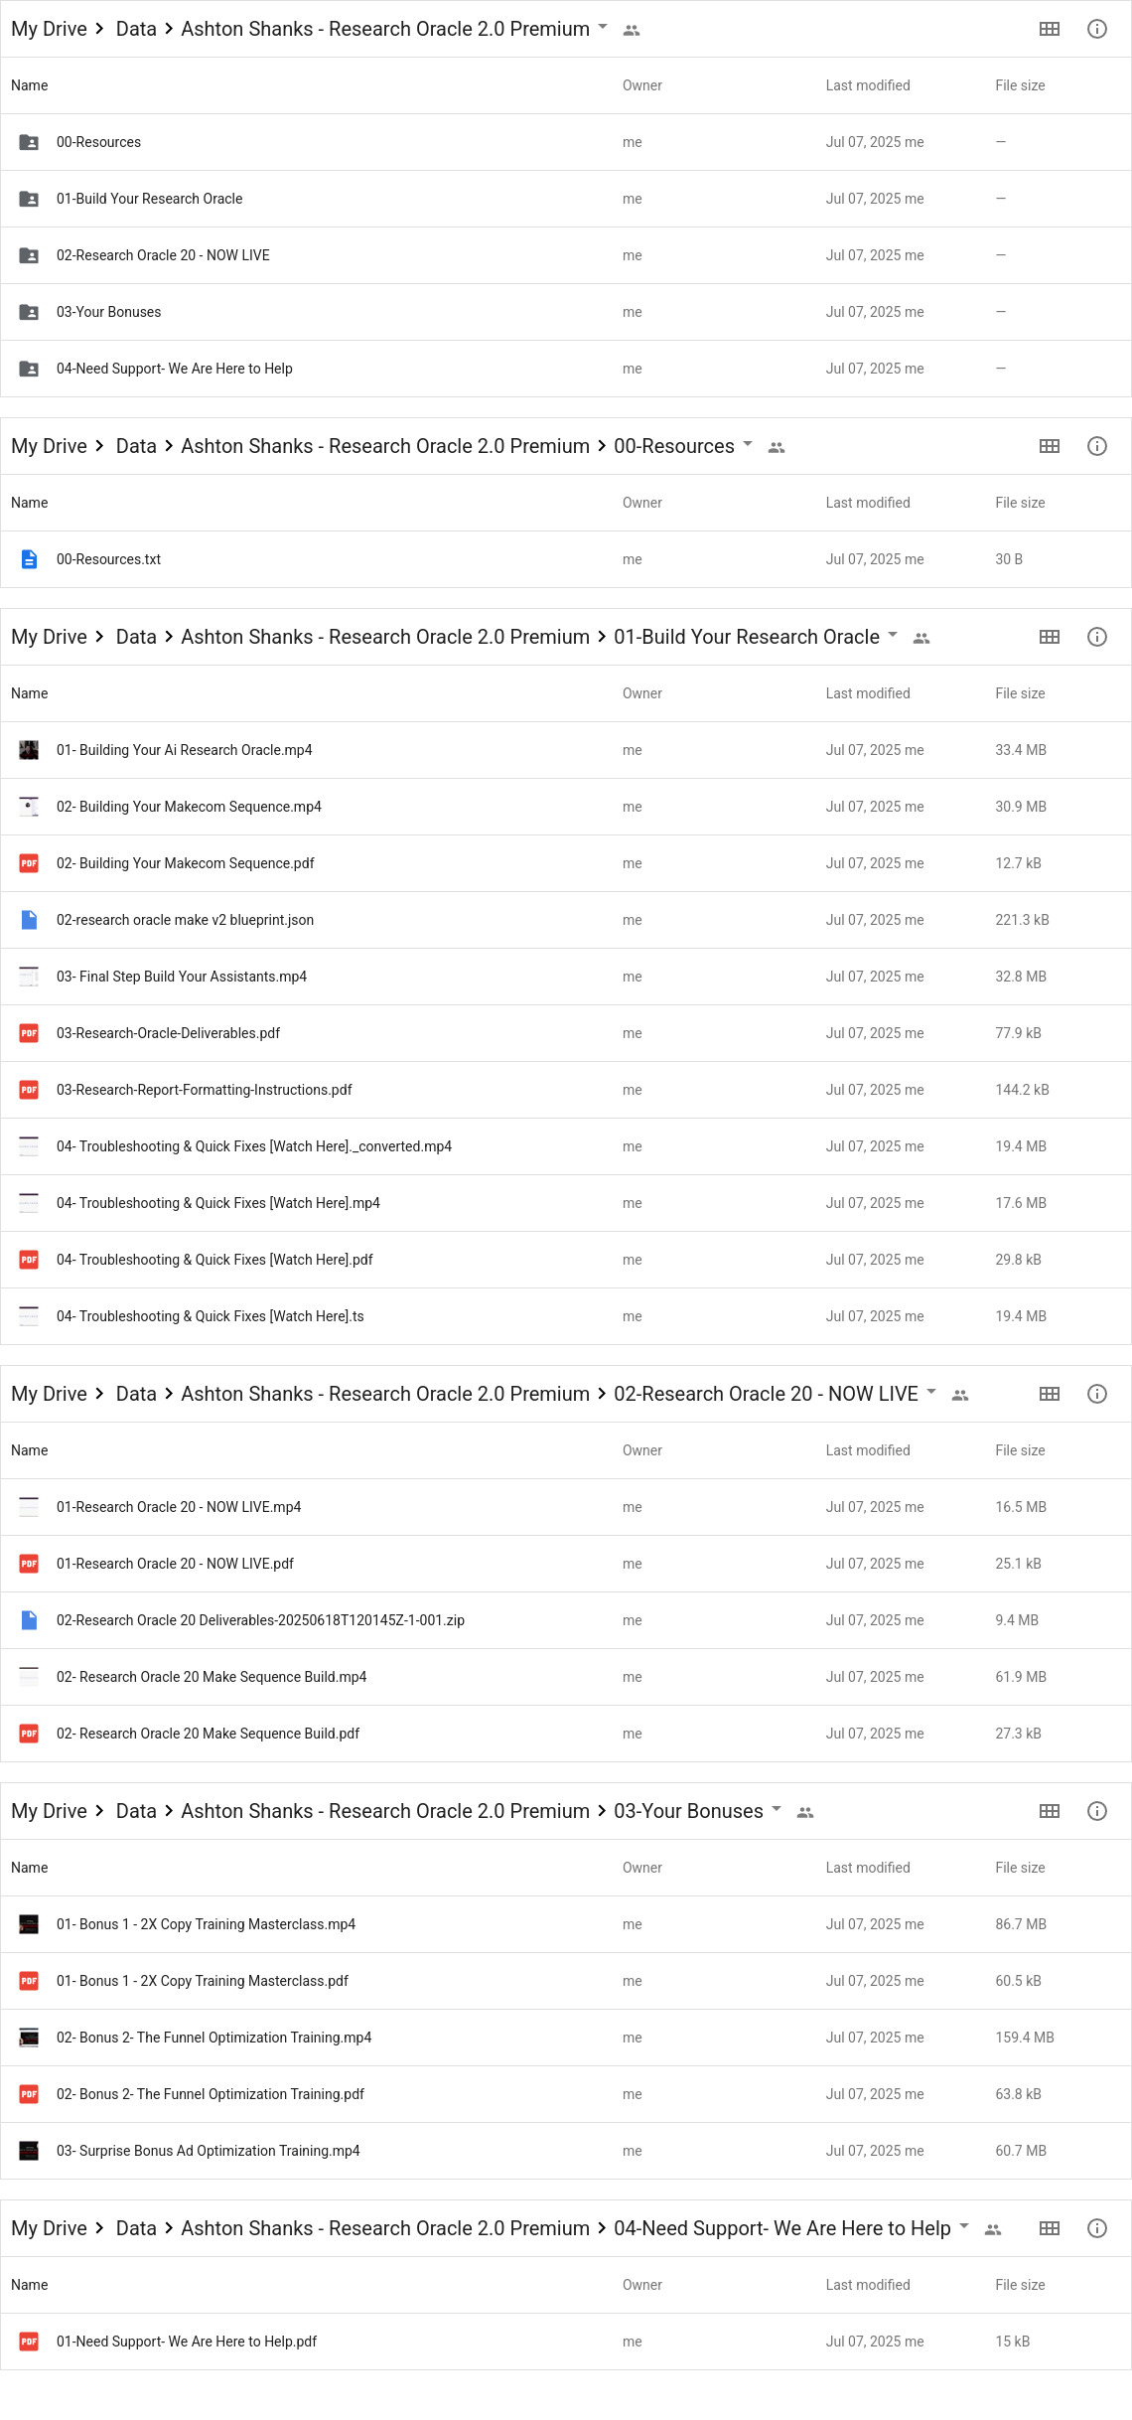Open info details for top Research Oracle folder
1132x2420 pixels.
[1096, 29]
